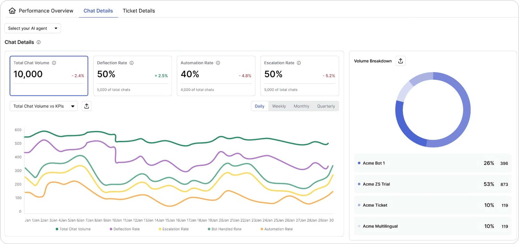Viewport: 519px width, 244px height.
Task: Select the Deflection Rate card
Action: point(133,76)
